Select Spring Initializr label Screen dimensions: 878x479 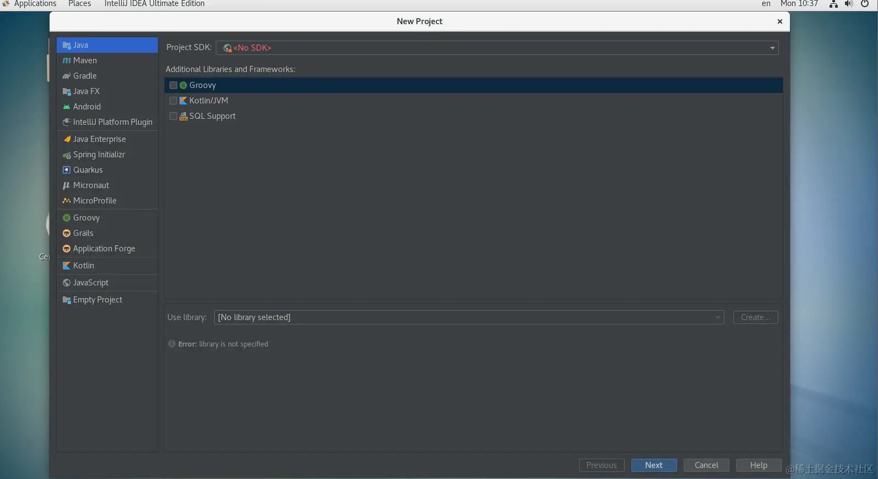pyautogui.click(x=99, y=155)
